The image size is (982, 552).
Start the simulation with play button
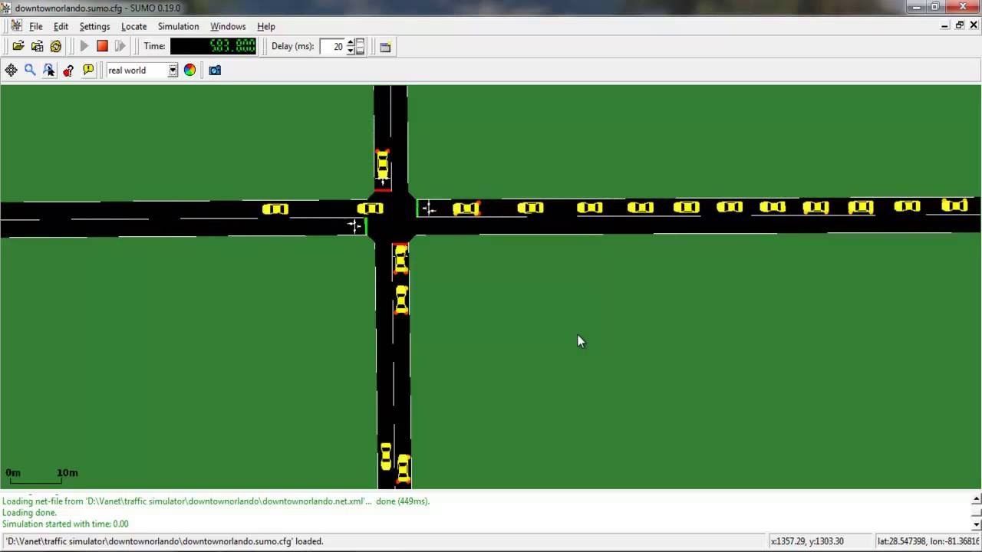84,47
